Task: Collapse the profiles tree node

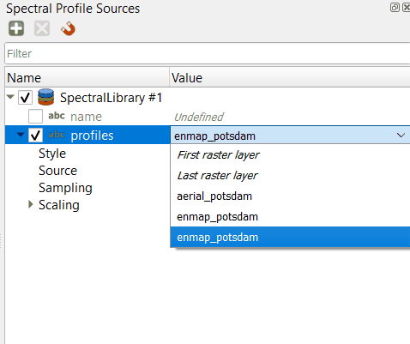Action: click(21, 134)
